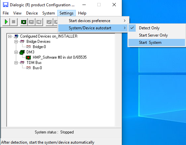The image size is (186, 145).
Task: Close the Dialogic Configuration window
Action: click(114, 5)
